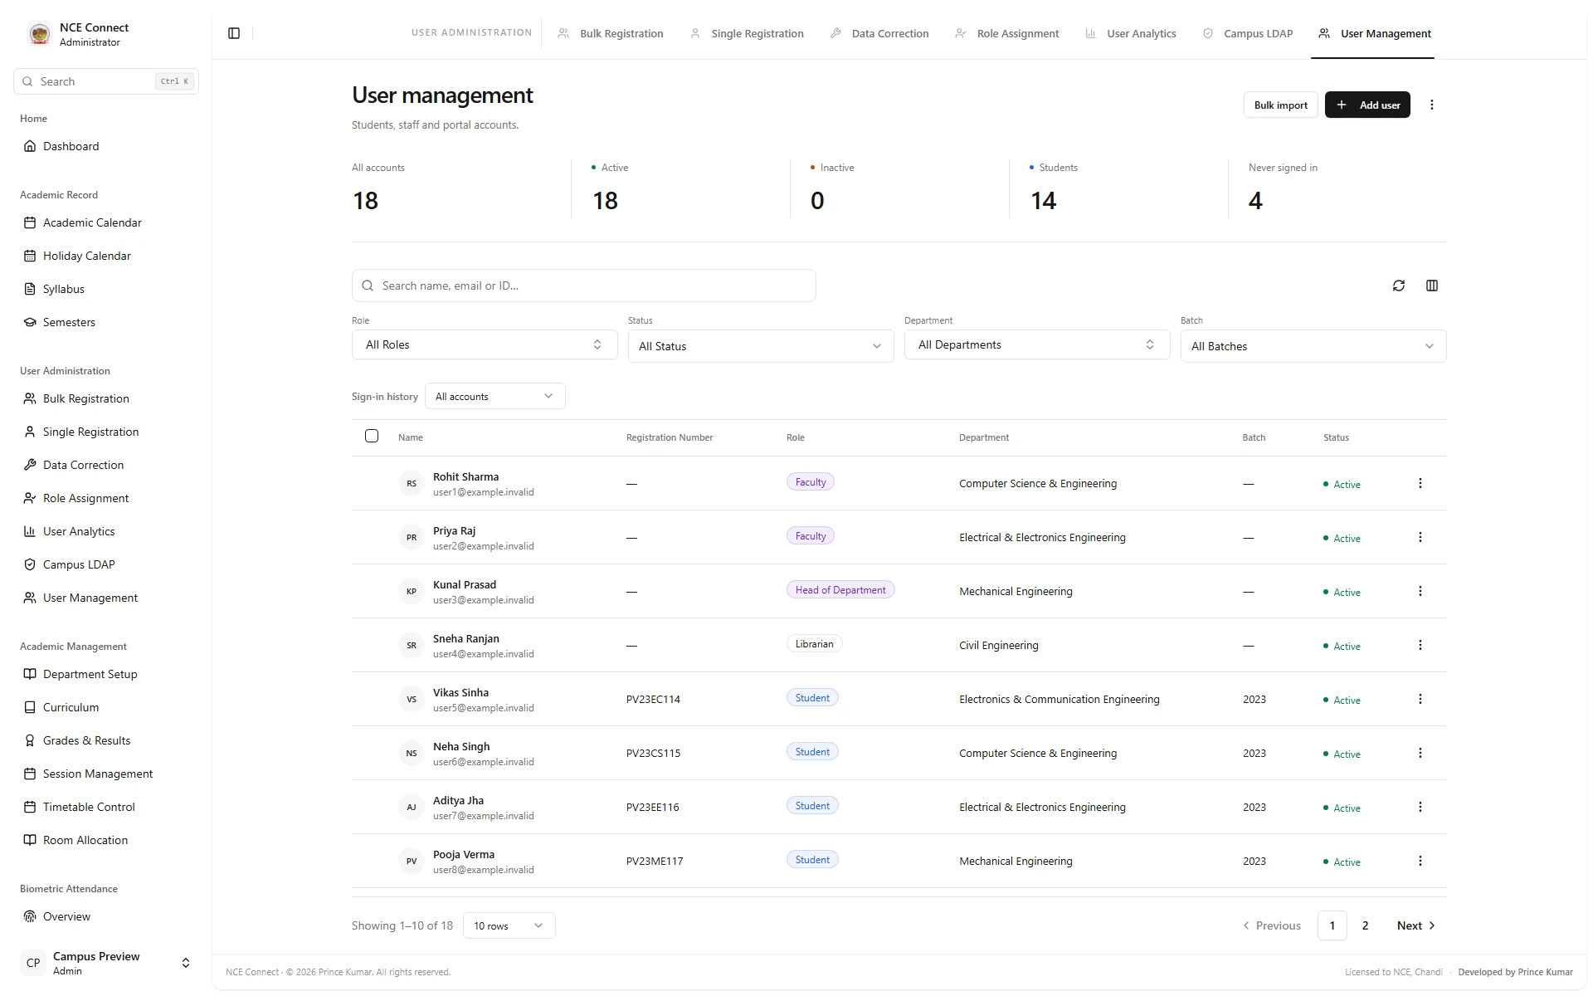Screen dimensions: 1593x996
Task: Click the Head of Department role badge
Action: (x=840, y=590)
